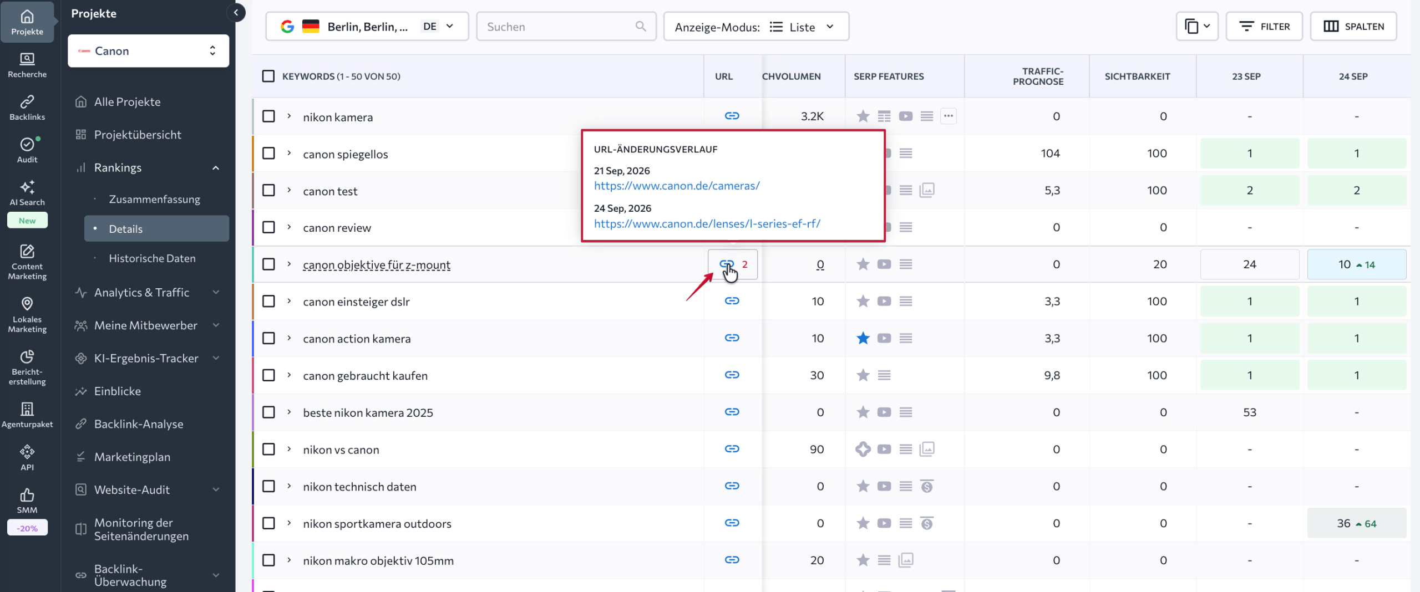This screenshot has height=592, width=1420.
Task: Open the copy/export dropdown next to FILTER
Action: [1196, 27]
